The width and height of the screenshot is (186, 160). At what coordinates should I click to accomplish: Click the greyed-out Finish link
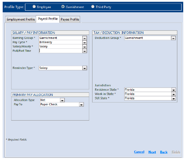(x=176, y=152)
